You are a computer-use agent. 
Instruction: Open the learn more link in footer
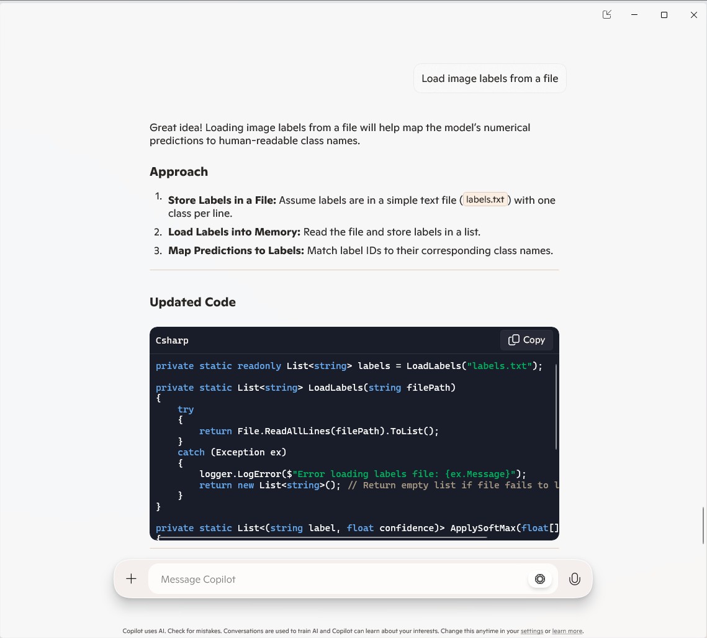tap(567, 631)
